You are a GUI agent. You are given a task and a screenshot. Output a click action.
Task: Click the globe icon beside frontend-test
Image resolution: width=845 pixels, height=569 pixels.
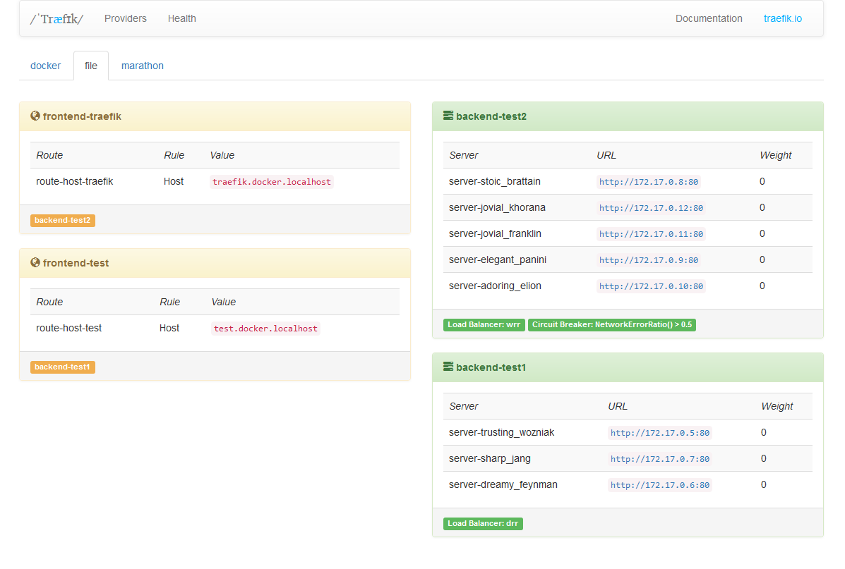pos(35,262)
